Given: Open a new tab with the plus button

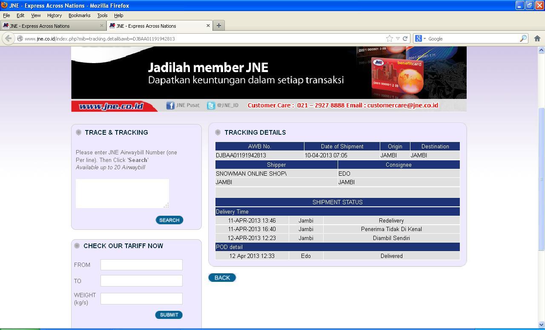Looking at the screenshot, I should [218, 26].
